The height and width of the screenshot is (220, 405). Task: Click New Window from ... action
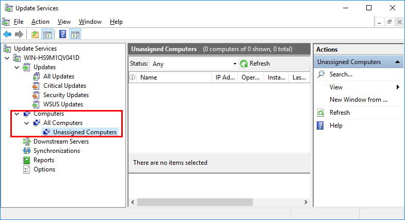click(358, 100)
